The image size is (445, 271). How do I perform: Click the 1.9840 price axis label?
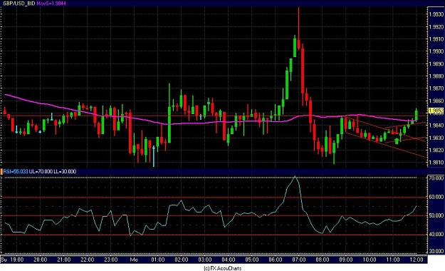point(436,126)
